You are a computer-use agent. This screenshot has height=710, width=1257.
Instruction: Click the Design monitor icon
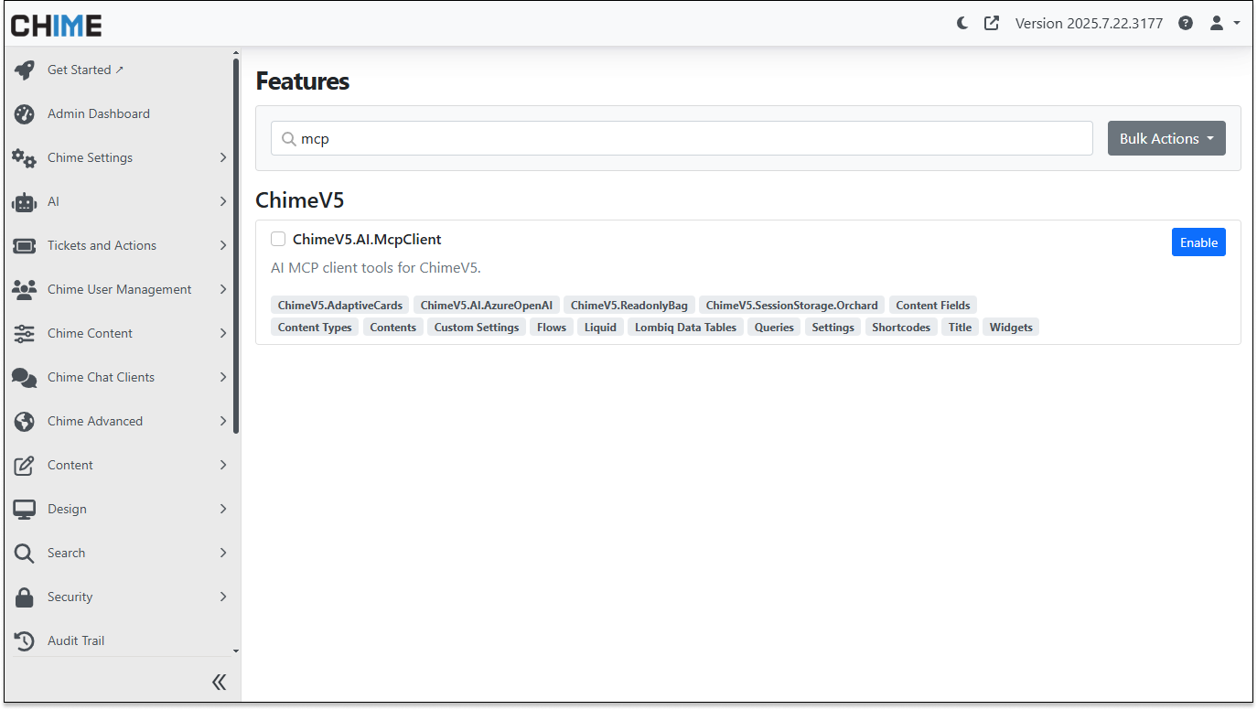point(25,509)
